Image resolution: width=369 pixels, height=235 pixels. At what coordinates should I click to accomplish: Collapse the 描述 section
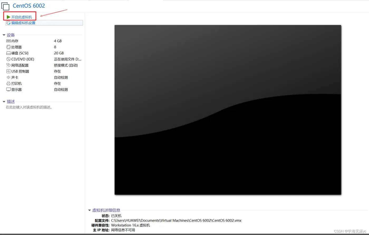tap(4, 102)
